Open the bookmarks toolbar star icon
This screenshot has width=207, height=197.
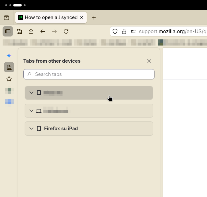point(31,31)
